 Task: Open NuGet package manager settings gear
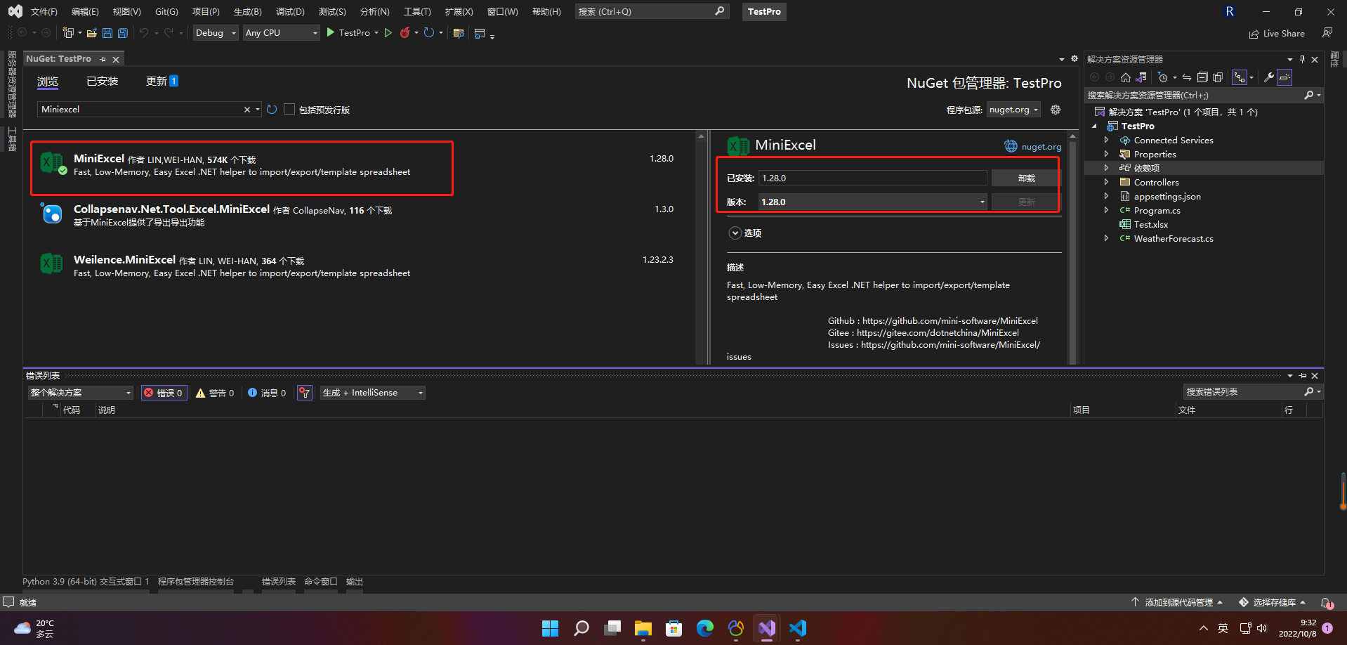(x=1056, y=110)
